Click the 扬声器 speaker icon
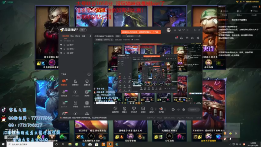Viewport: 261px width, 147px height. (161, 110)
